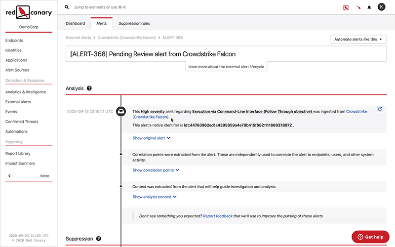Click the correlation points timeline dot

pyautogui.click(x=121, y=154)
